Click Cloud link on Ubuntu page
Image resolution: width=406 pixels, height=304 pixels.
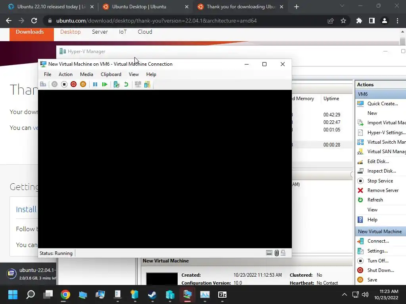(x=145, y=32)
